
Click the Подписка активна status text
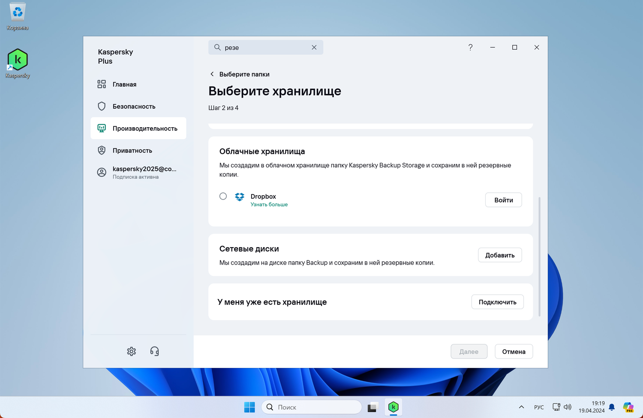(135, 177)
